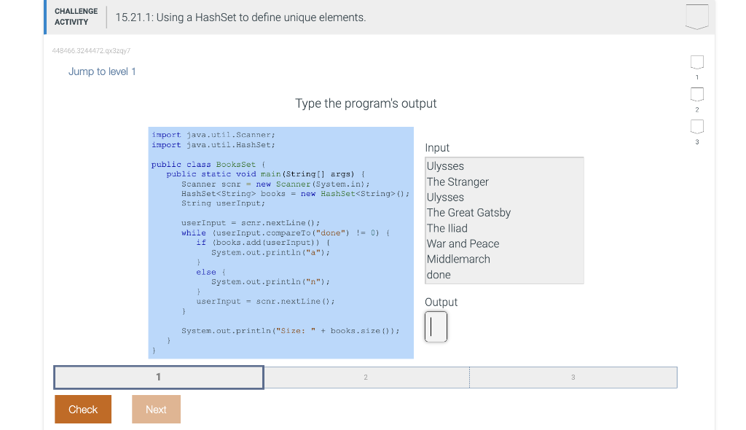Screen dimensions: 746x430
Task: Click the highlighted Java code panel
Action: 280,244
